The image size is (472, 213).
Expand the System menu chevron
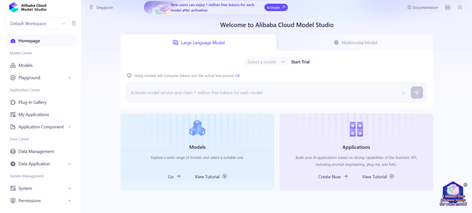click(70, 188)
